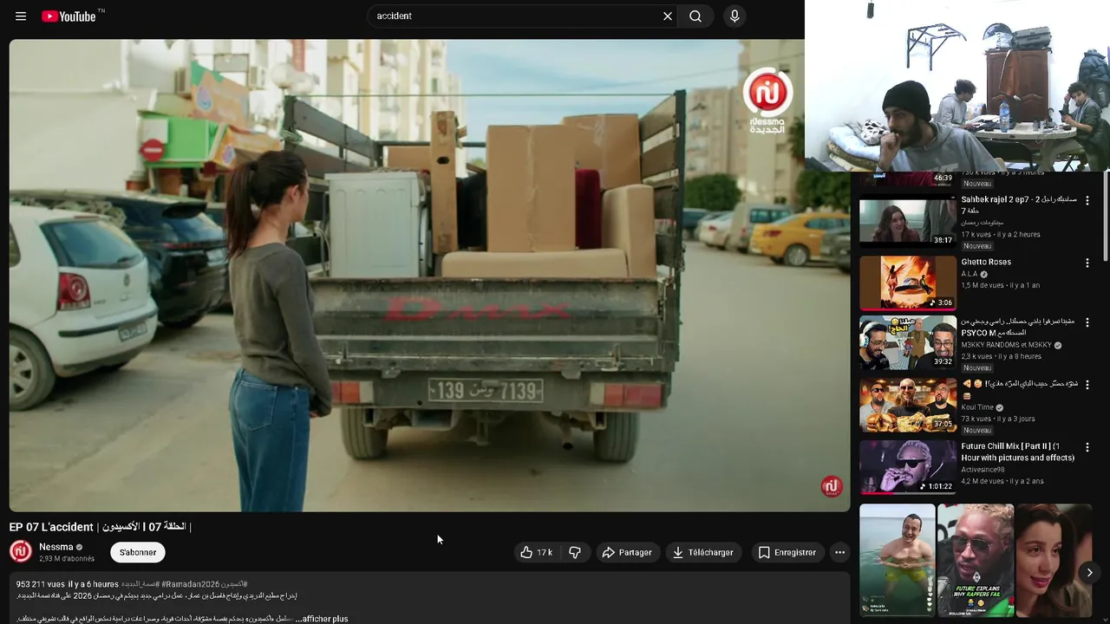Open the YouTube guide hamburger menu
The image size is (1110, 624).
[21, 16]
